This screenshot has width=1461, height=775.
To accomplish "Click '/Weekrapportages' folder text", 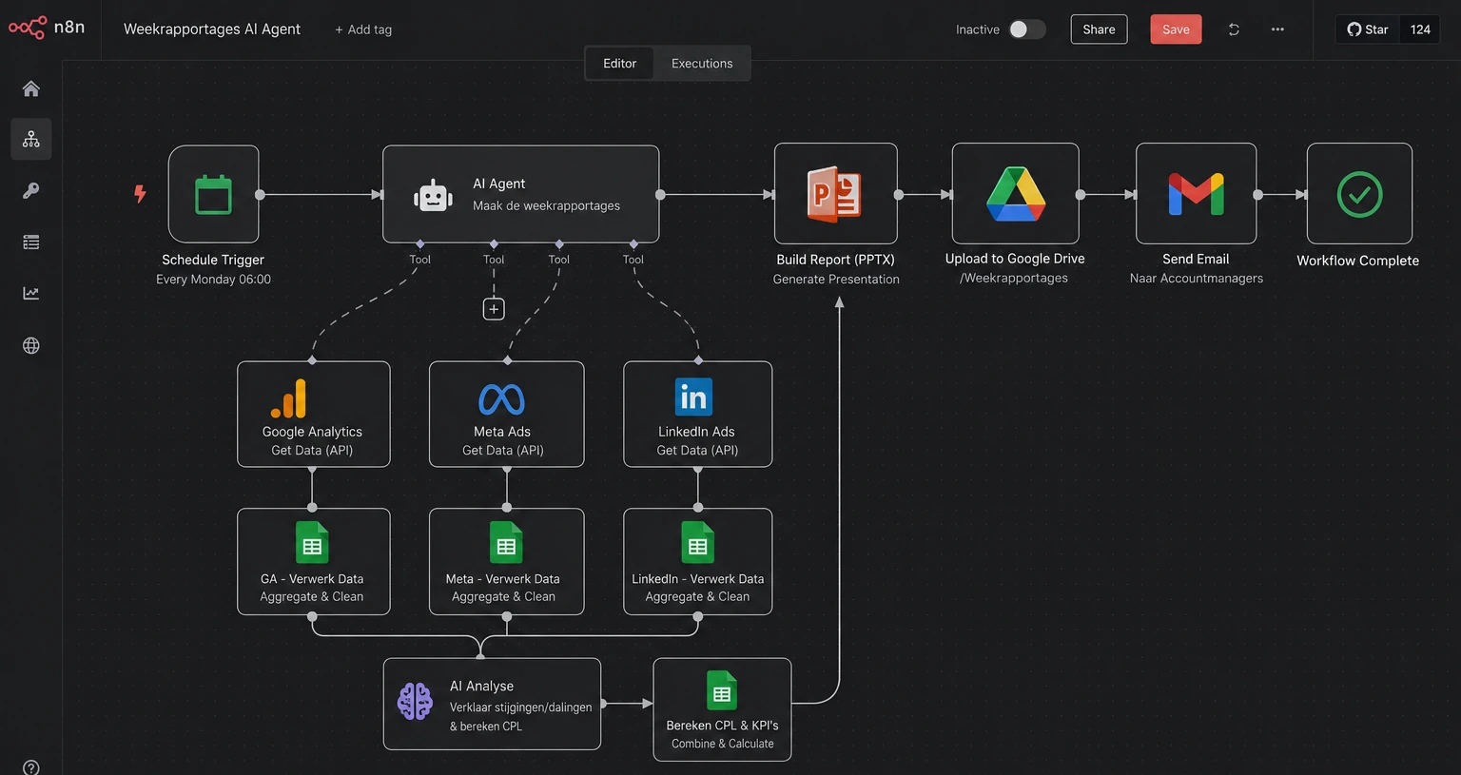I will click(x=1014, y=279).
